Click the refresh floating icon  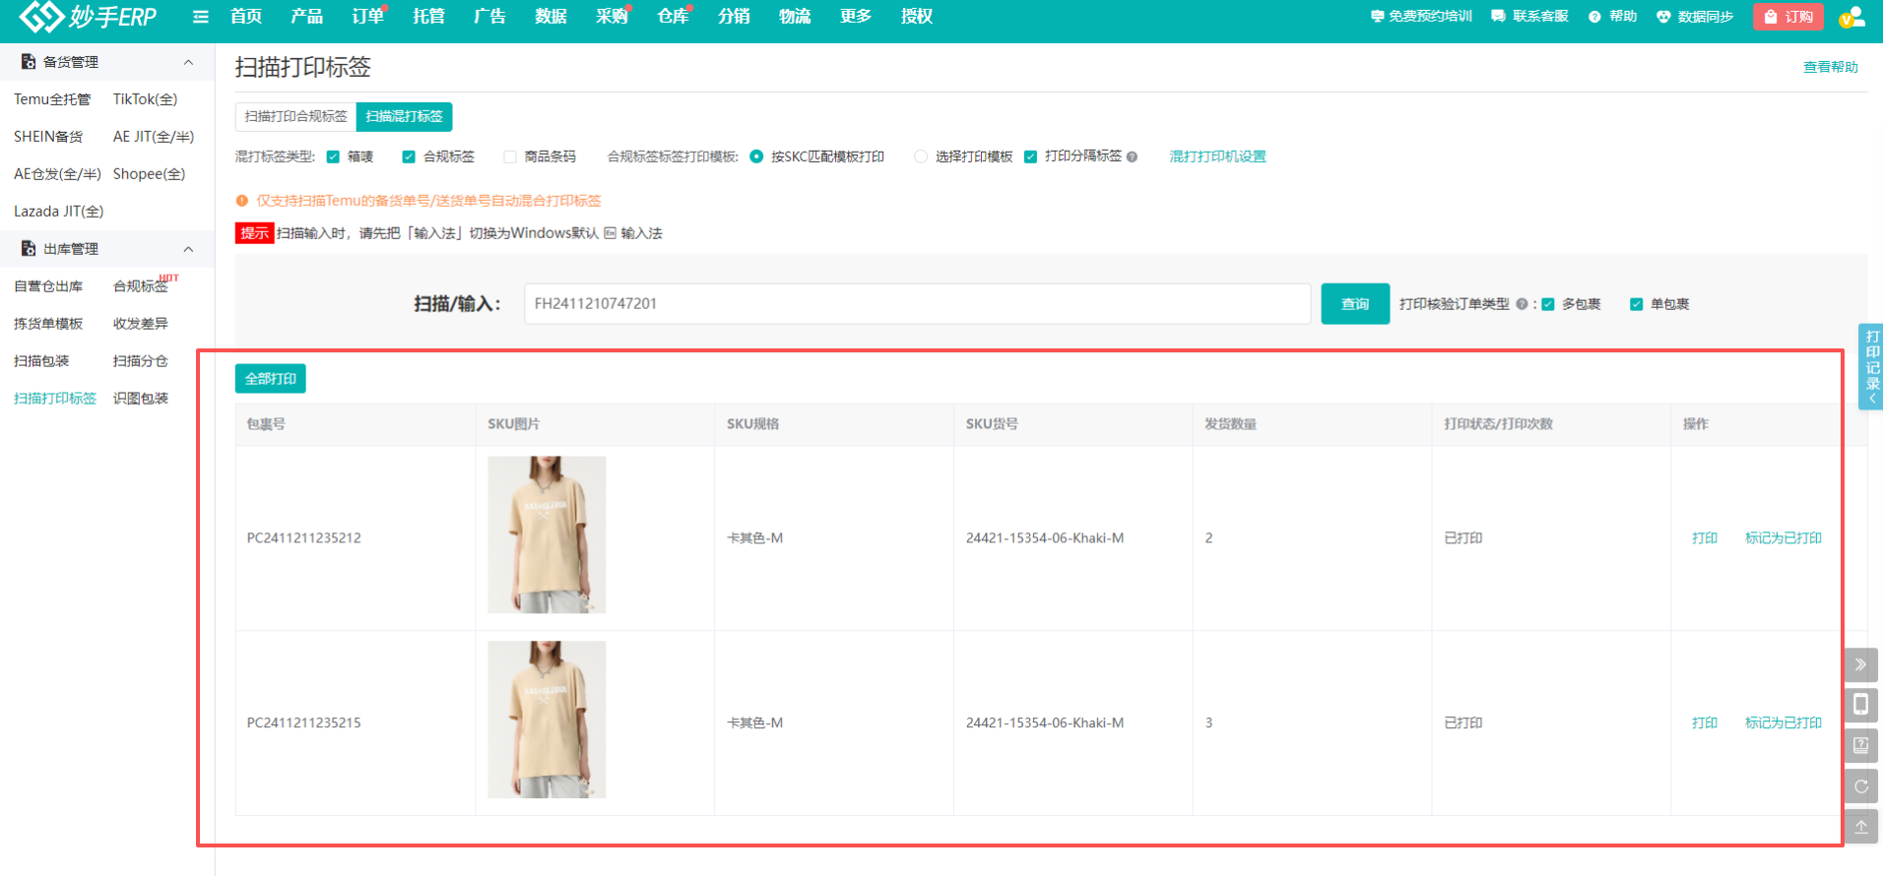pos(1860,785)
